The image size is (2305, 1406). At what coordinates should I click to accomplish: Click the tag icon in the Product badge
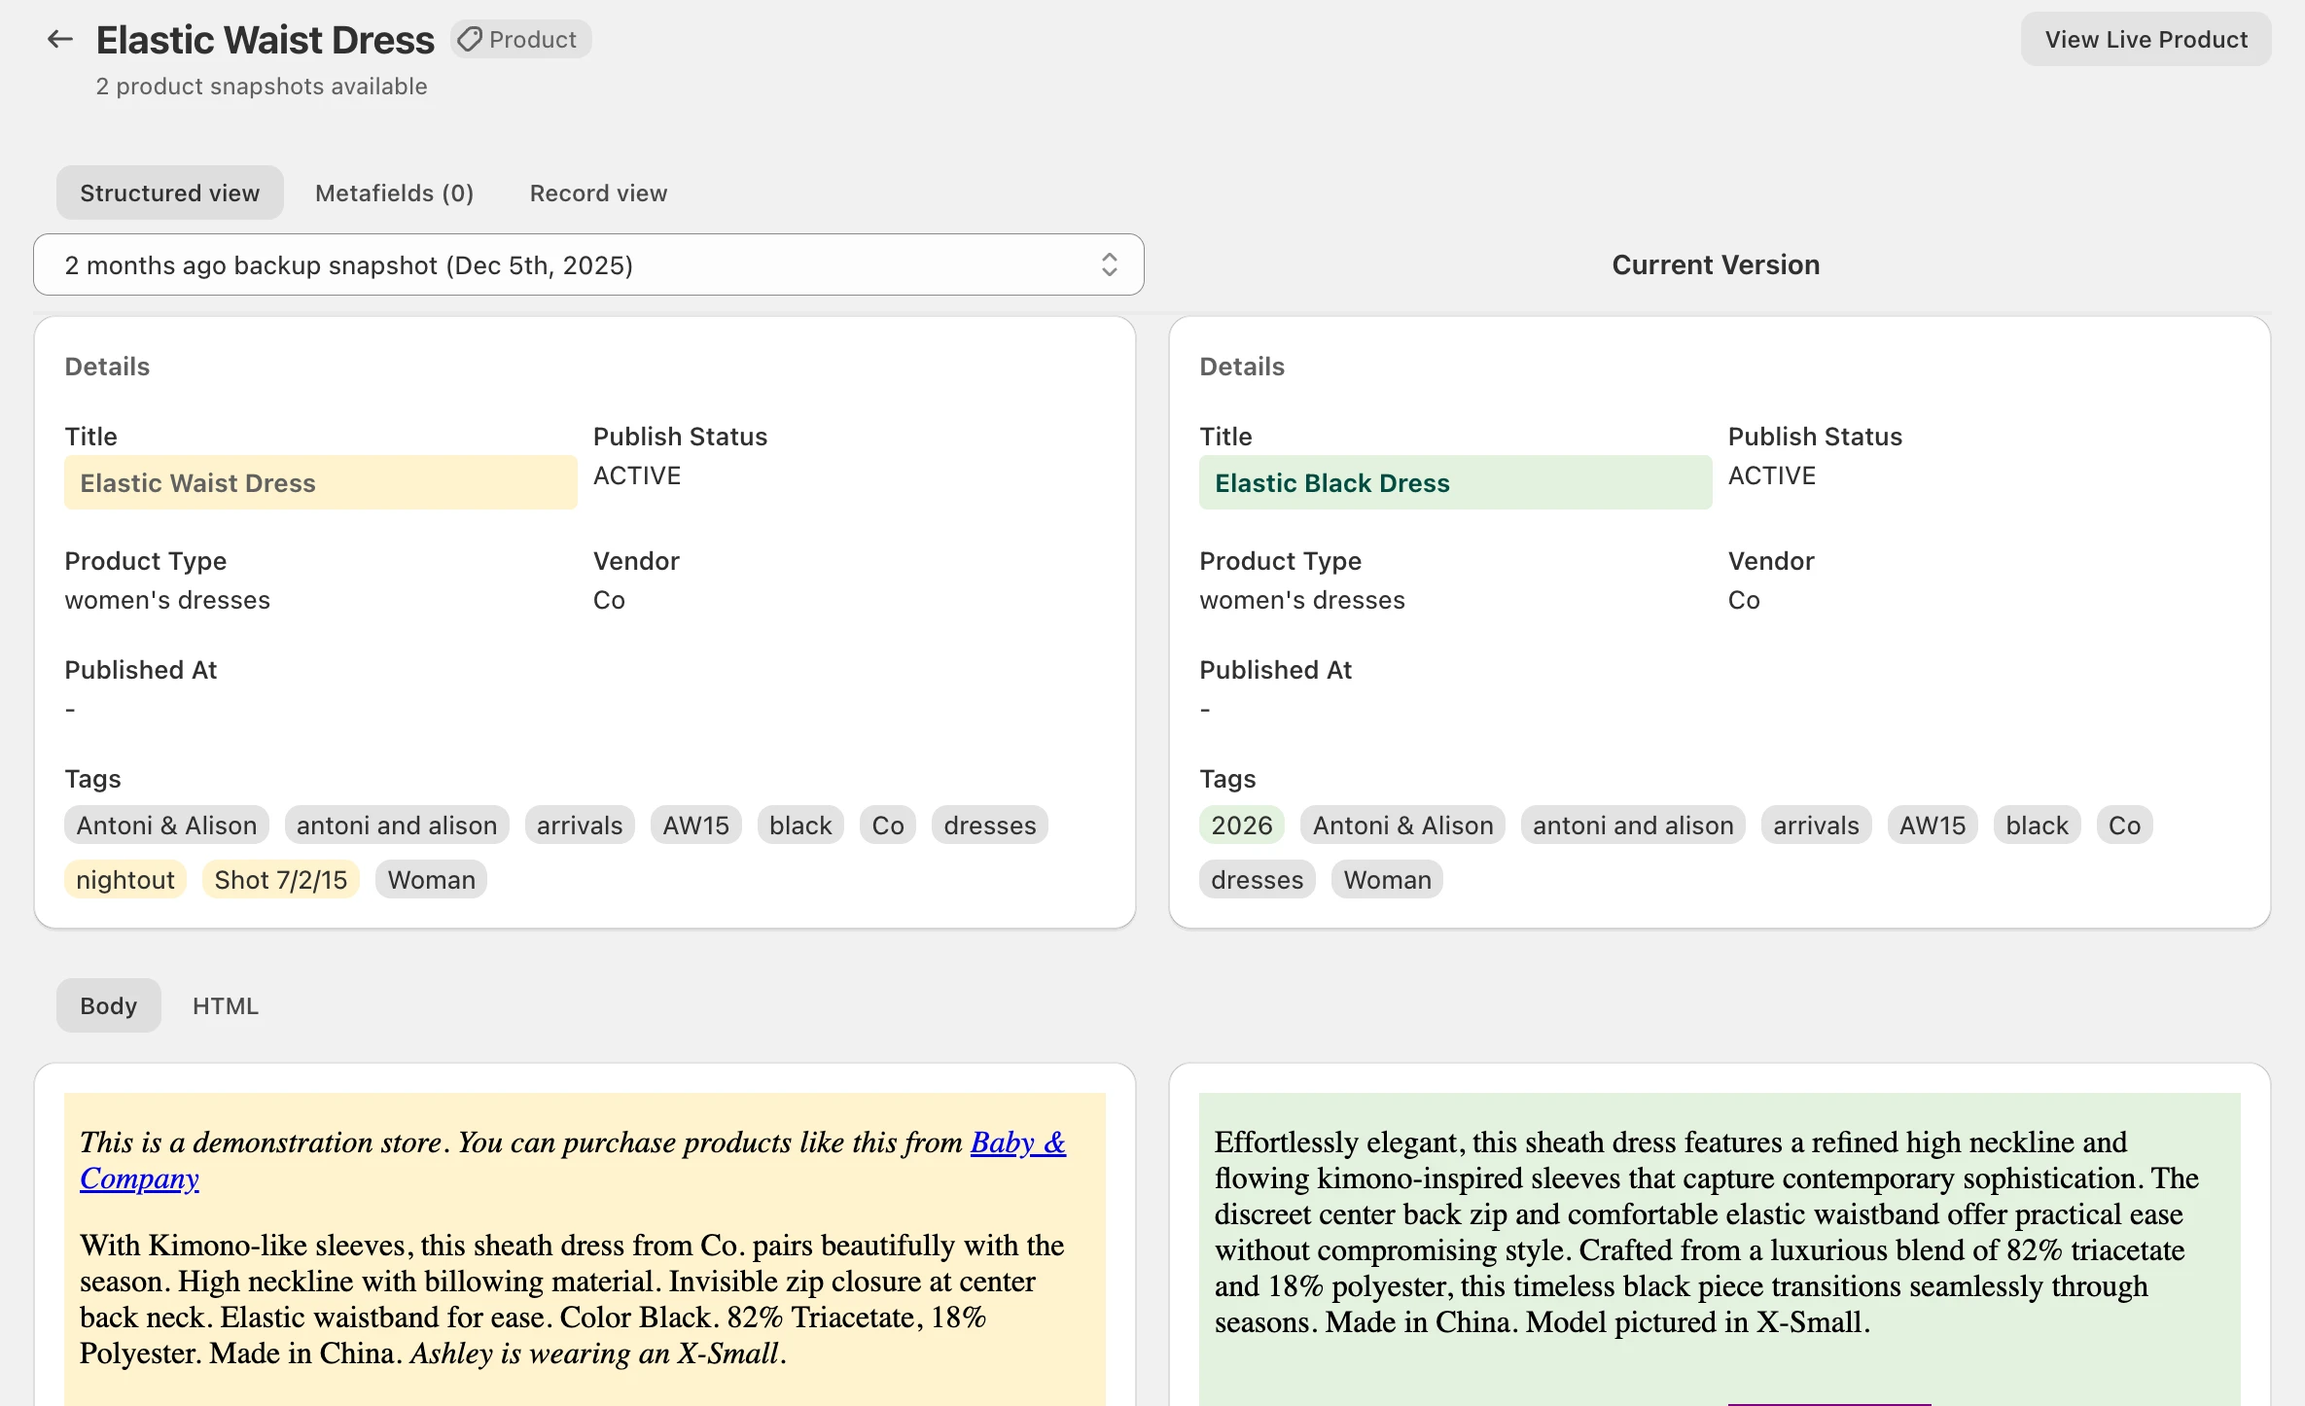[471, 39]
